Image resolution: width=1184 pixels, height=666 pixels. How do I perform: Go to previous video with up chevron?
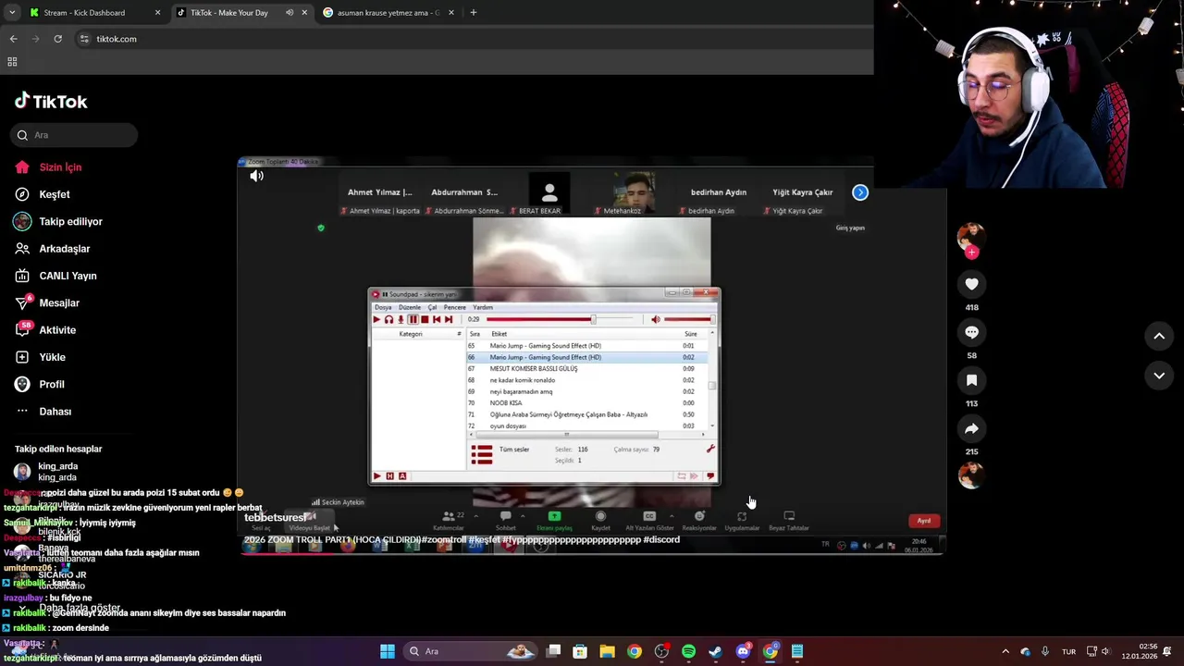[1159, 336]
